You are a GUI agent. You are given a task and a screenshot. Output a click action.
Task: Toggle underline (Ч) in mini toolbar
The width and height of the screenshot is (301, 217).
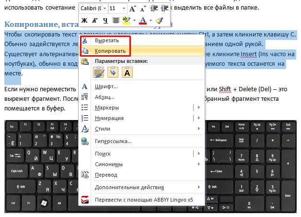pyautogui.click(x=105, y=20)
